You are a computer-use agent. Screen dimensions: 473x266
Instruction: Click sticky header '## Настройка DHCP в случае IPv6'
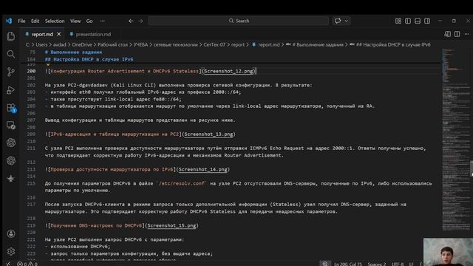[89, 59]
